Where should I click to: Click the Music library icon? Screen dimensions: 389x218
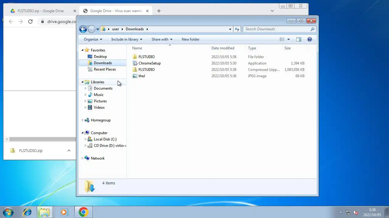point(90,95)
